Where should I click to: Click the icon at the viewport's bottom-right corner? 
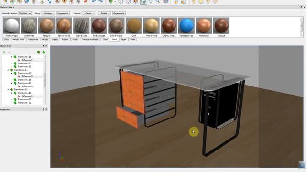[x=302, y=164]
